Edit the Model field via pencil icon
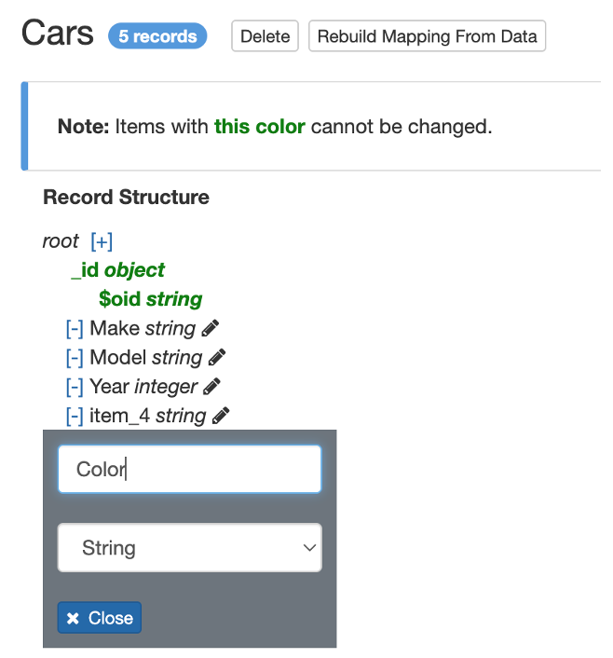Viewport: 613px width, 658px height. 217,357
